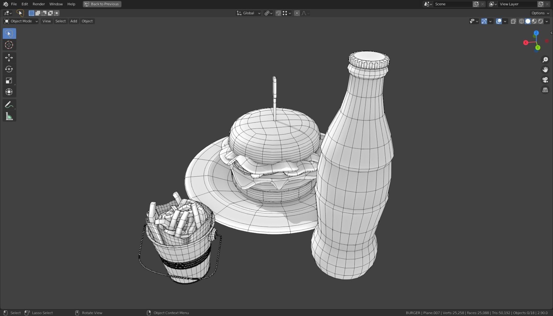Select the Scale tool
553x316 pixels.
[x=9, y=80]
